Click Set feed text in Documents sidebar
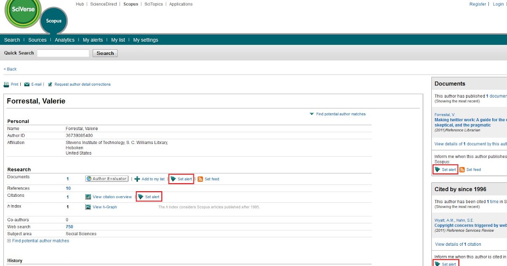507x266 pixels. (x=474, y=170)
